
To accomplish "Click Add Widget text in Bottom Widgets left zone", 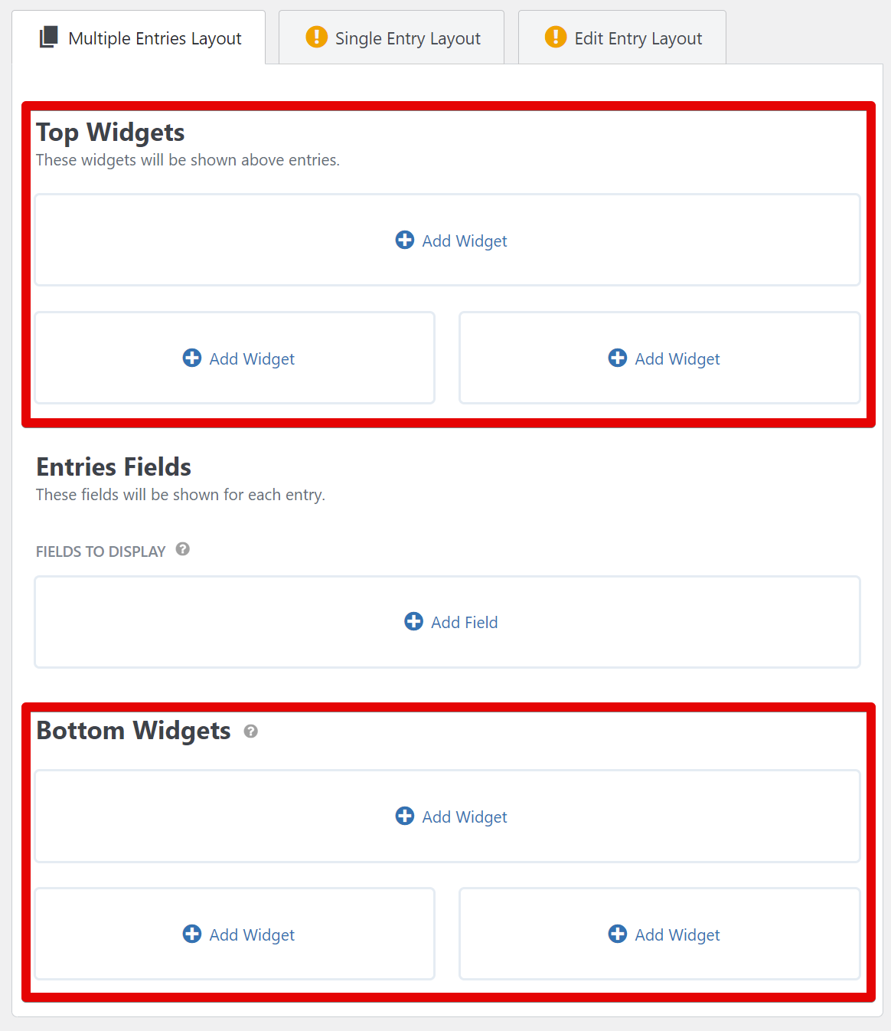I will 252,935.
